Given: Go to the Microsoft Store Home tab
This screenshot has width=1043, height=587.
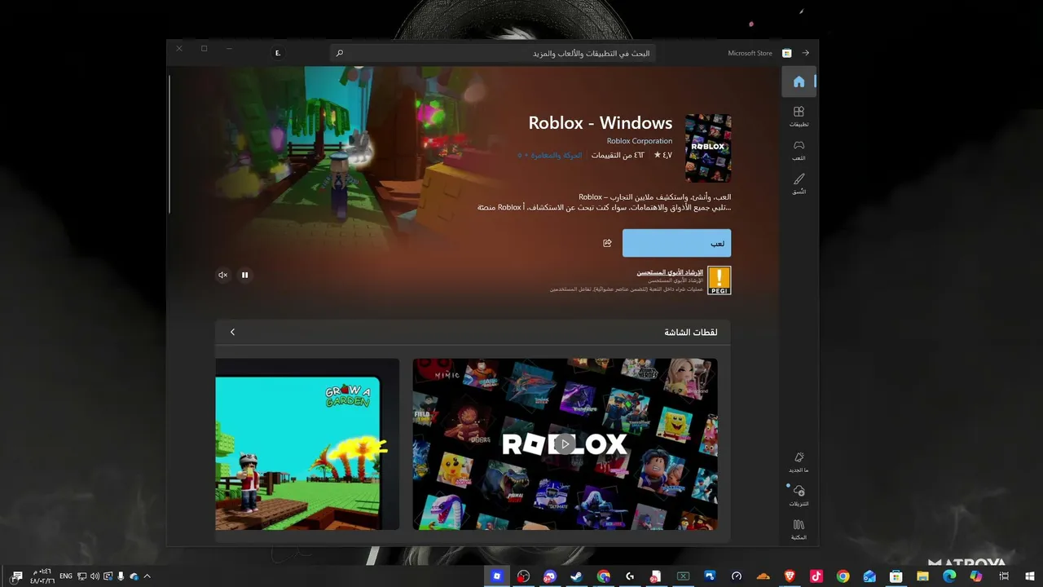Looking at the screenshot, I should coord(799,82).
